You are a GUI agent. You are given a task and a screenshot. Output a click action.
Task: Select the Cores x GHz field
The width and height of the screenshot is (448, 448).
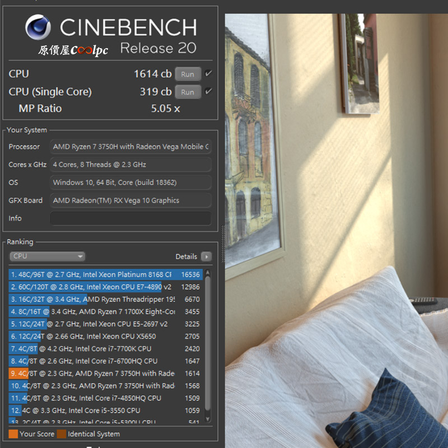click(130, 165)
